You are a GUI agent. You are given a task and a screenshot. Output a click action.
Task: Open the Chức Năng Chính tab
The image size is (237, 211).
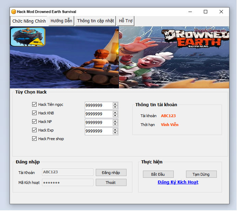pos(29,21)
